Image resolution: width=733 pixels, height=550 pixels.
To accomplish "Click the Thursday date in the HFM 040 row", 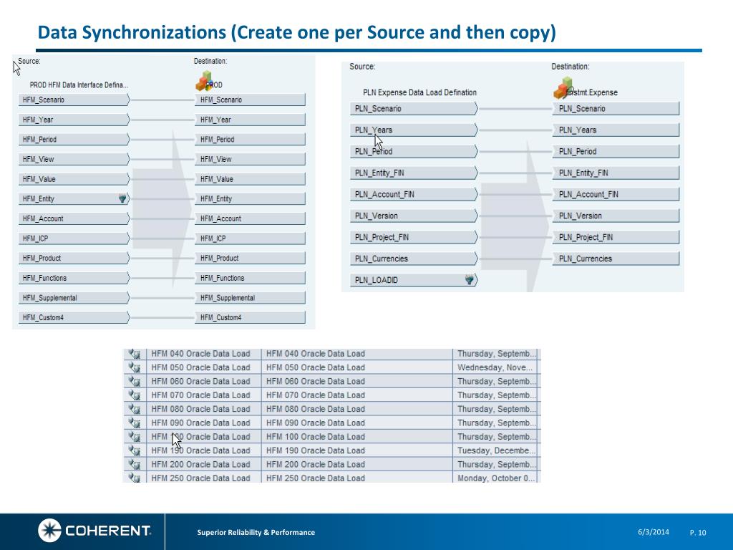I will point(495,354).
